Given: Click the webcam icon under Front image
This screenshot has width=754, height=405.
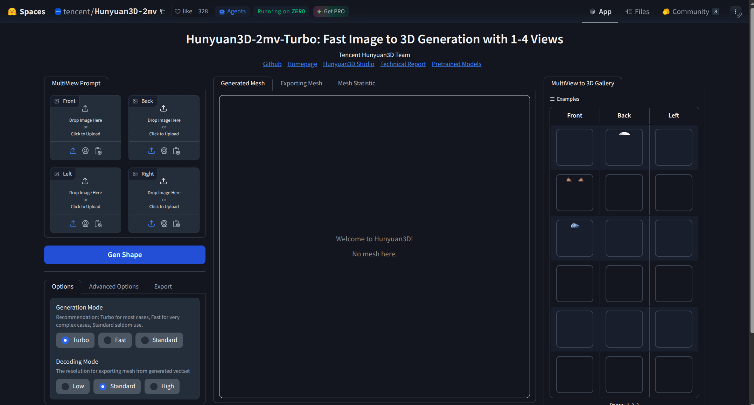Looking at the screenshot, I should 85,151.
